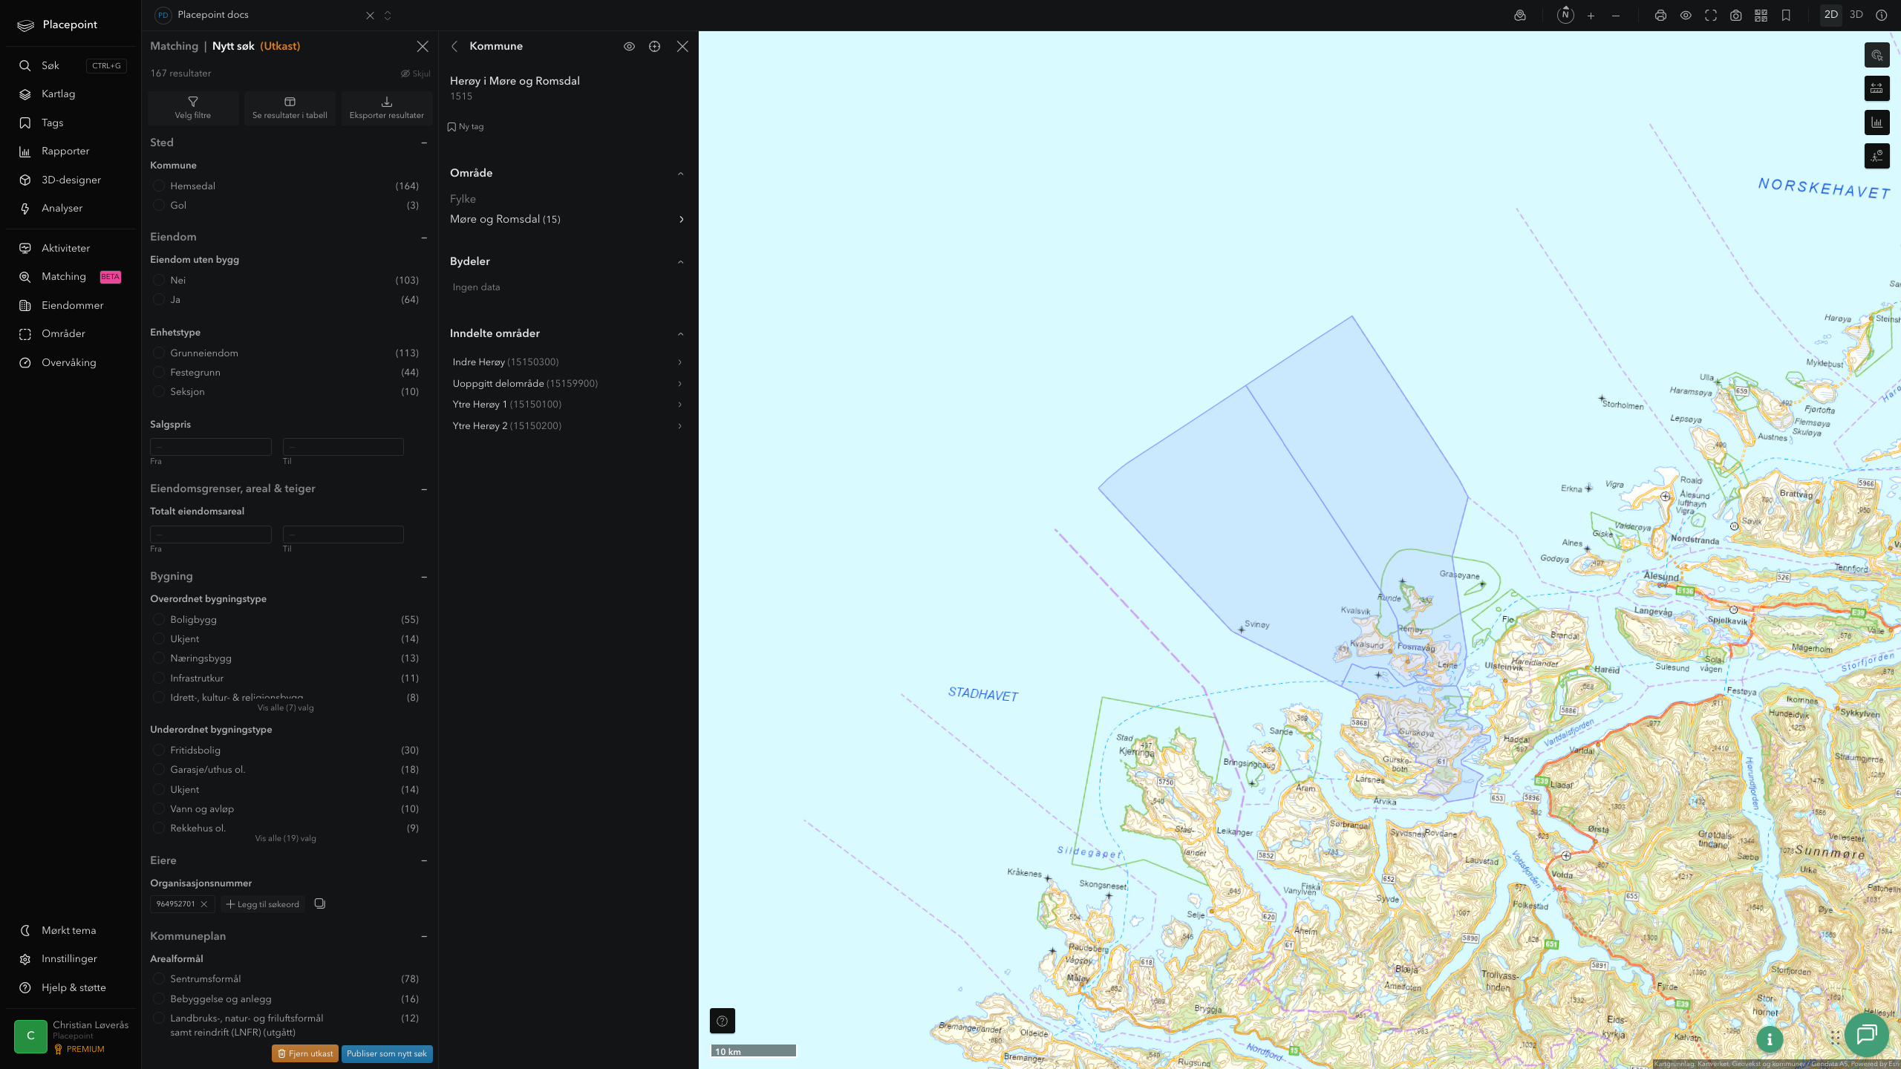Collapse the Område section
Image resolution: width=1901 pixels, height=1069 pixels.
coord(681,174)
